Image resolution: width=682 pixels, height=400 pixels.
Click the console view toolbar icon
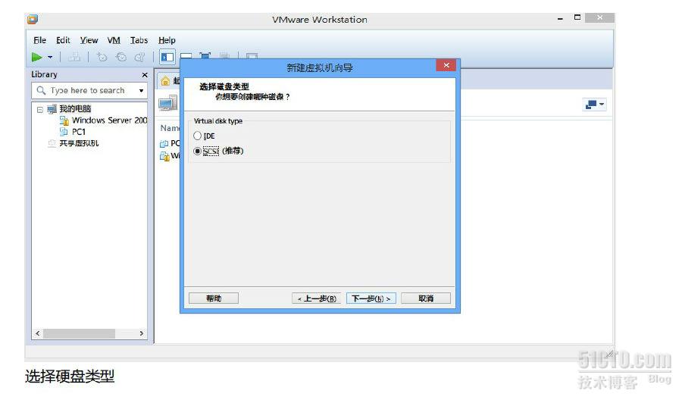(252, 55)
